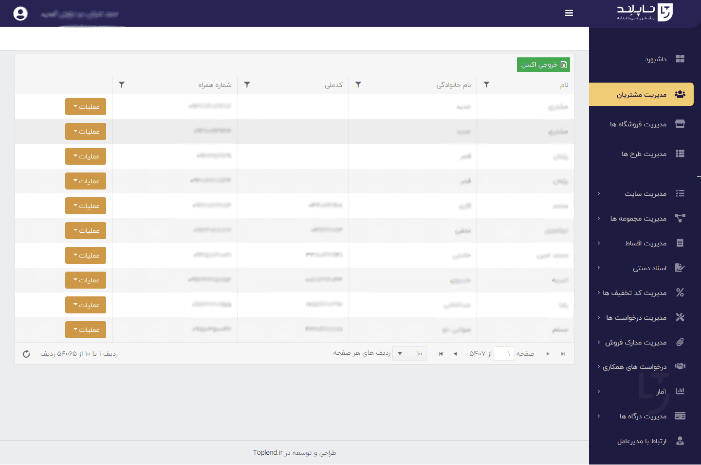Expand مدیریت کد تخفیف ها chevron
This screenshot has height=465, width=701.
[599, 293]
